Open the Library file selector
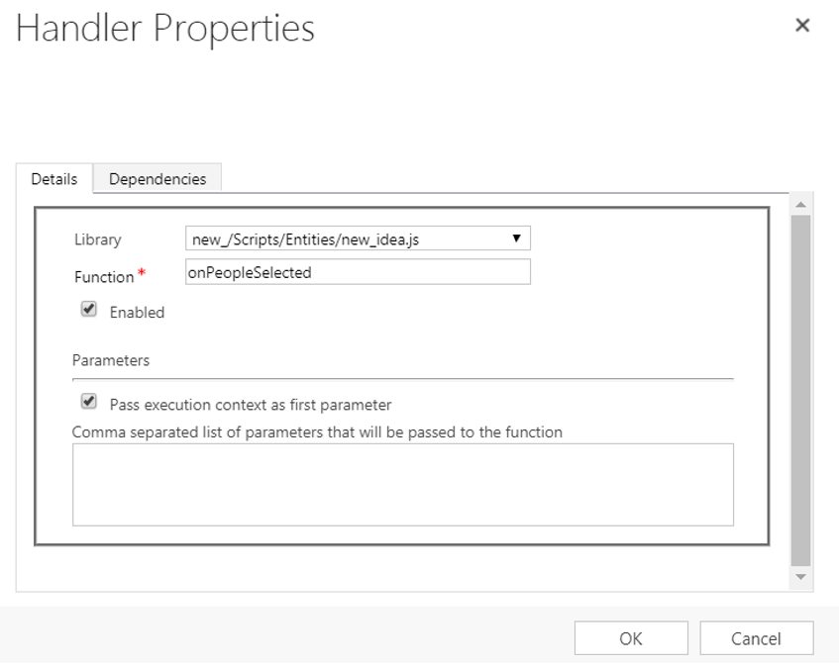The width and height of the screenshot is (839, 668). coord(357,239)
